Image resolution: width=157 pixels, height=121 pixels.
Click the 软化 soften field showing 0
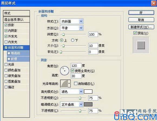(93, 52)
